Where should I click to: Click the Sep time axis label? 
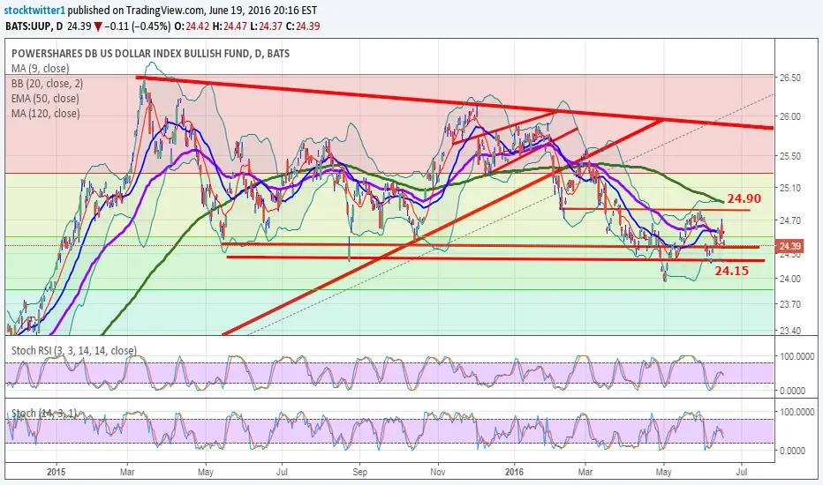point(359,472)
